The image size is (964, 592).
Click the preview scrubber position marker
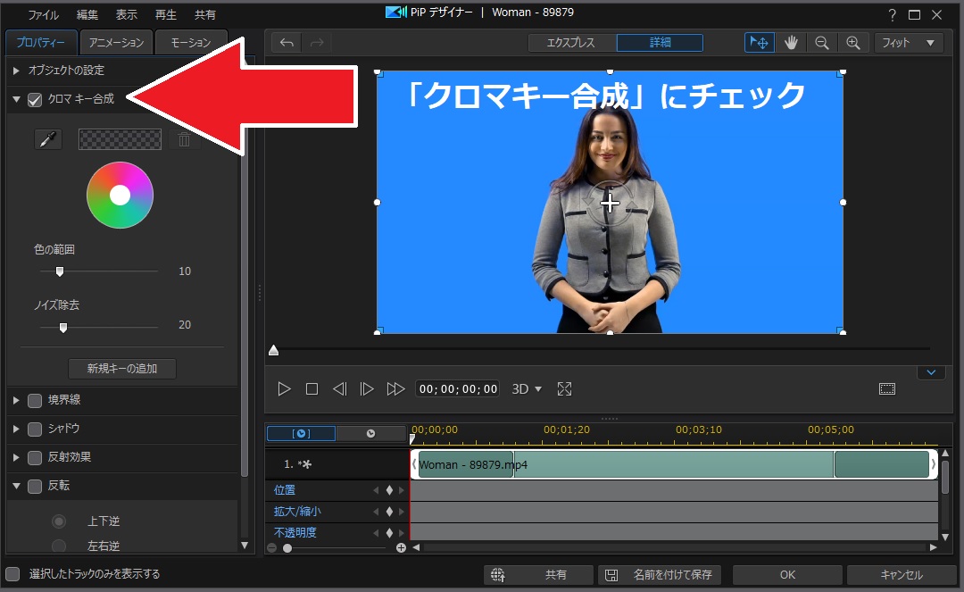[274, 350]
